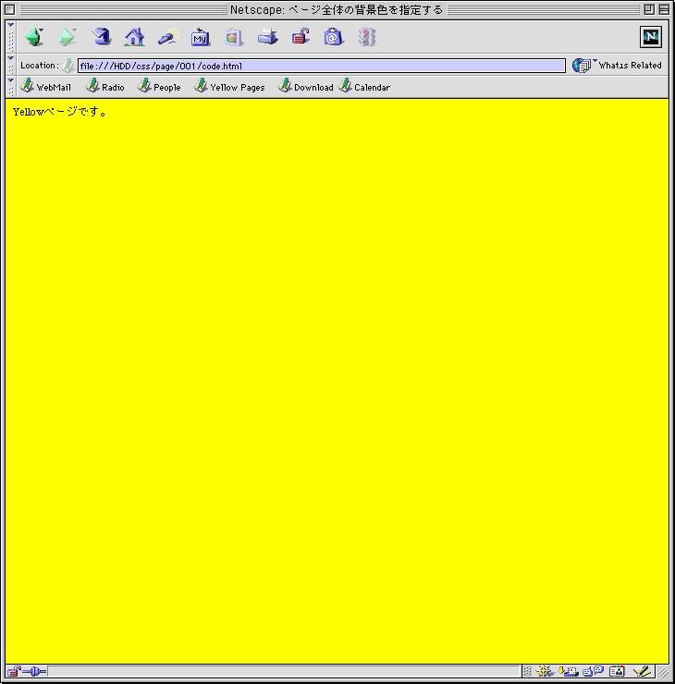Click the window close box in title bar

click(x=9, y=9)
